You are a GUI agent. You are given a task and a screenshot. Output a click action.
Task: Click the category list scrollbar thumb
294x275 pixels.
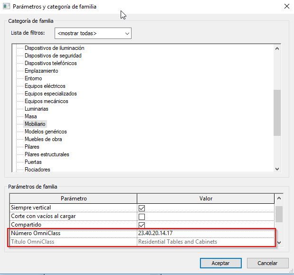(x=277, y=113)
